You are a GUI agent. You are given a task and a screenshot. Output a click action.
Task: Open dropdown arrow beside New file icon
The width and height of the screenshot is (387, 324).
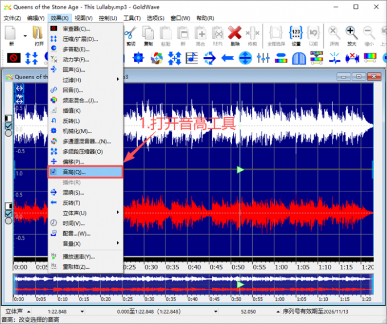[25, 36]
